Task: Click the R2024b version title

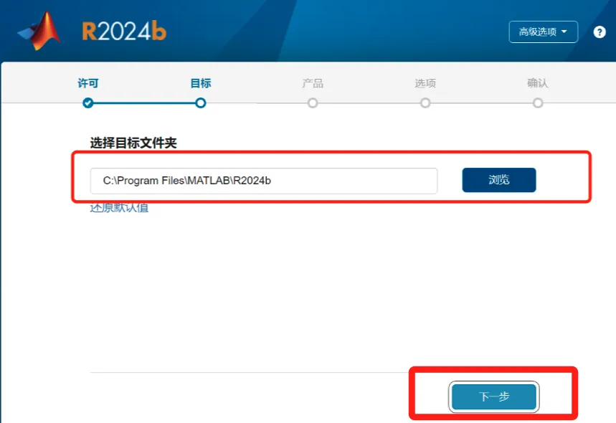Action: click(124, 32)
